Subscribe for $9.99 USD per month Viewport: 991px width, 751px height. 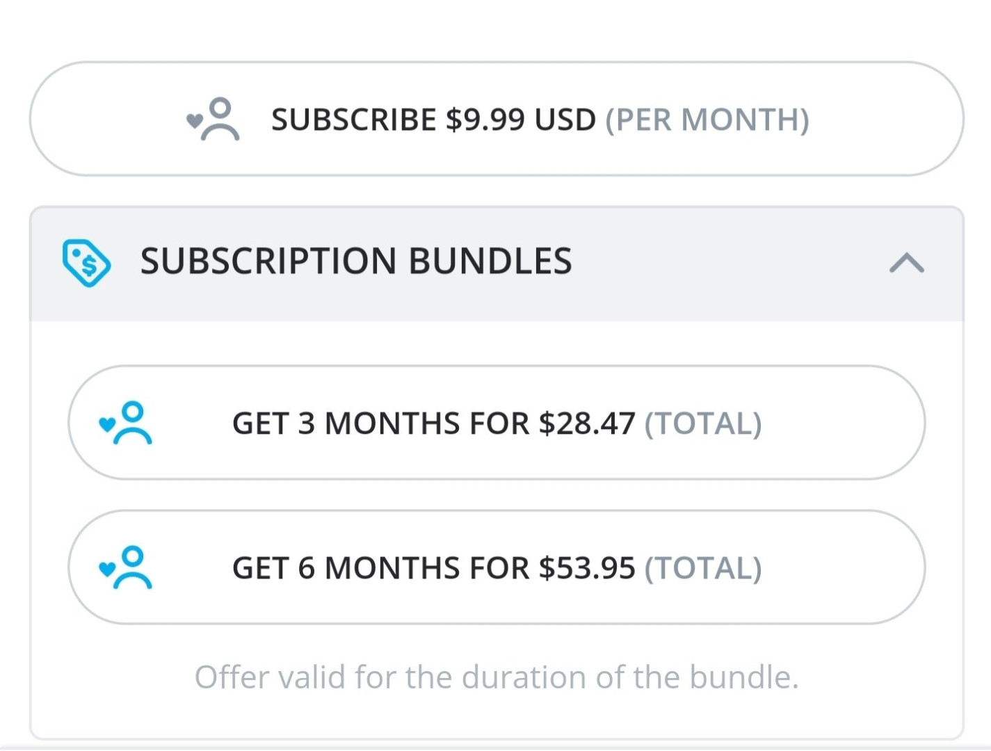click(496, 119)
